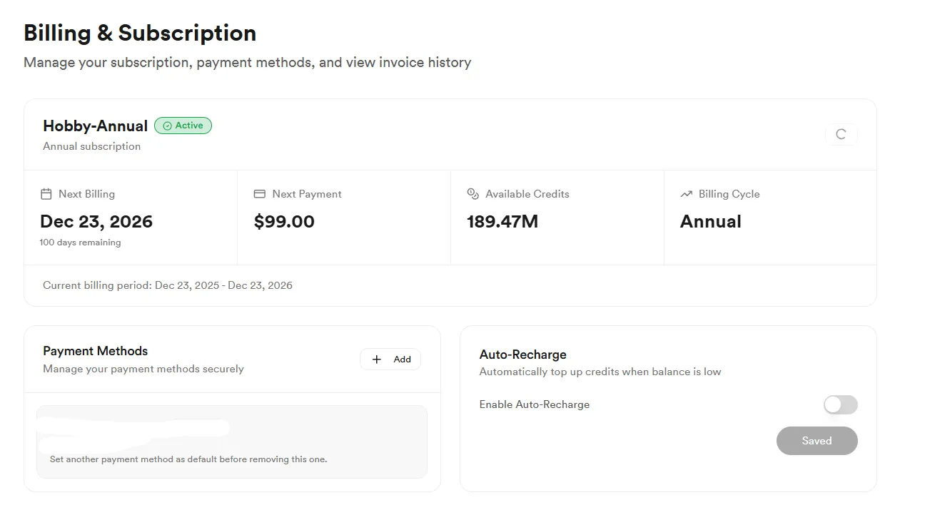The height and width of the screenshot is (505, 940).
Task: Toggle the Enable Auto-Recharge switch
Action: pyautogui.click(x=840, y=404)
